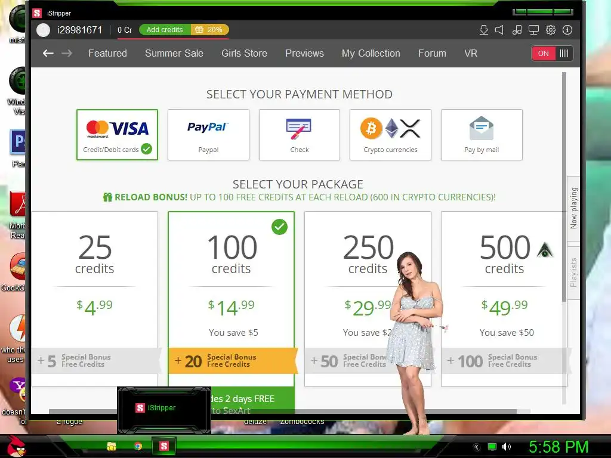Open the Yahoo desktop icon
Screen dimensions: 611x458
(x=18, y=389)
